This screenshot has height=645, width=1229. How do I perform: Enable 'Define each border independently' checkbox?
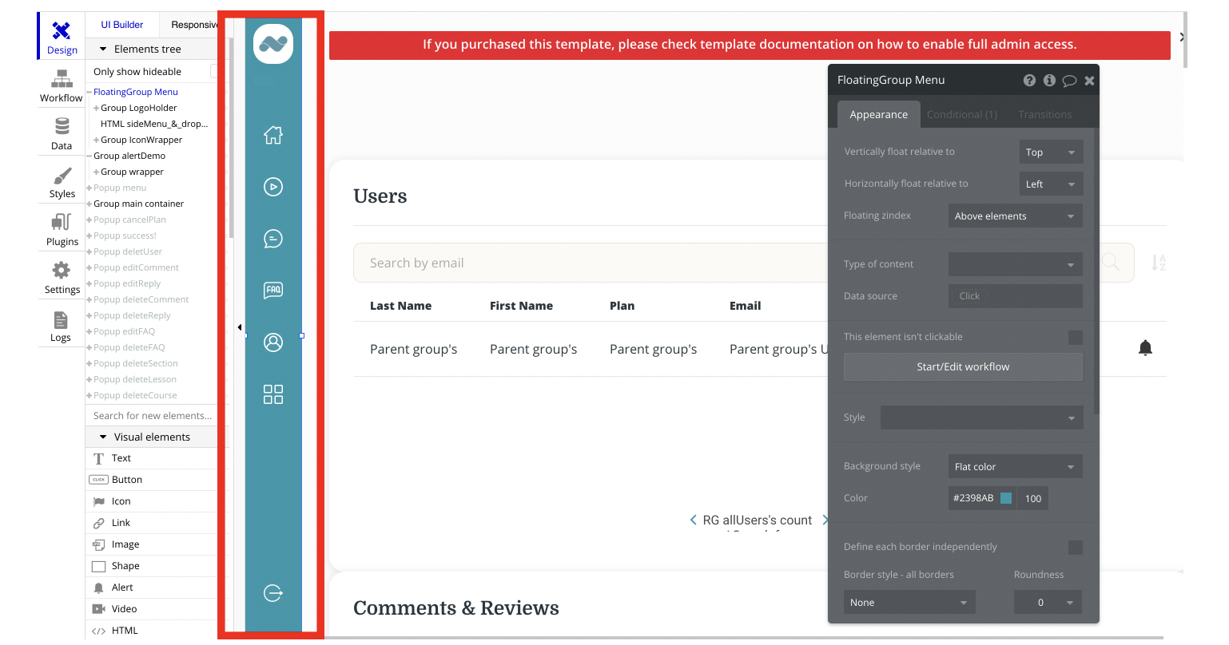point(1075,548)
